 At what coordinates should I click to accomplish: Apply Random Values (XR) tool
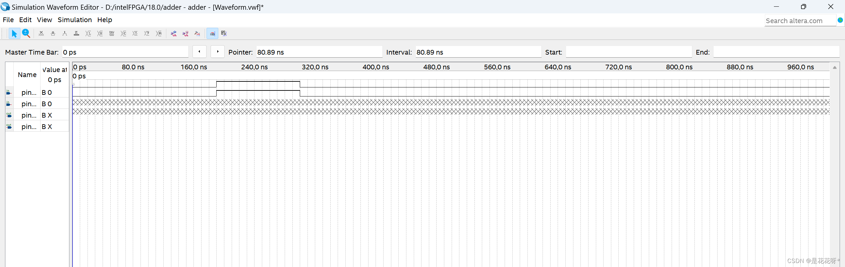point(159,34)
